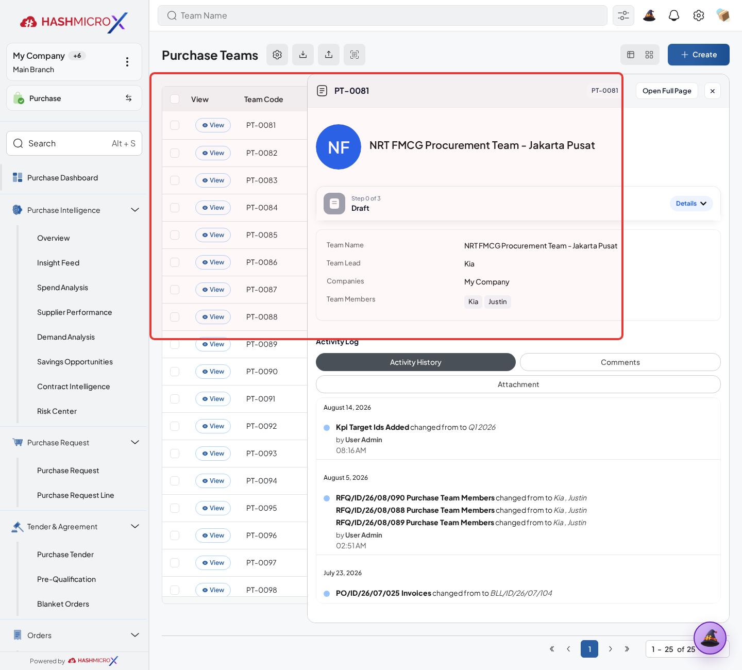The image size is (742, 670).
Task: Open the Attachment tab
Action: (x=518, y=384)
